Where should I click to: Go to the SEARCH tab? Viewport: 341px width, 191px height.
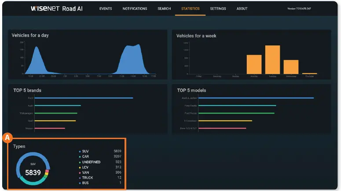coord(164,9)
